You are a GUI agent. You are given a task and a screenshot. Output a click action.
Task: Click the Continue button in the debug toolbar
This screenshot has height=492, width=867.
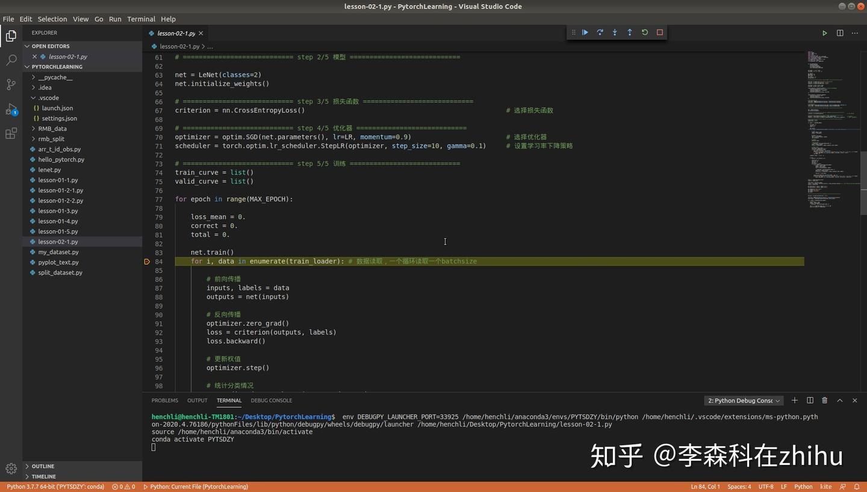pyautogui.click(x=585, y=32)
